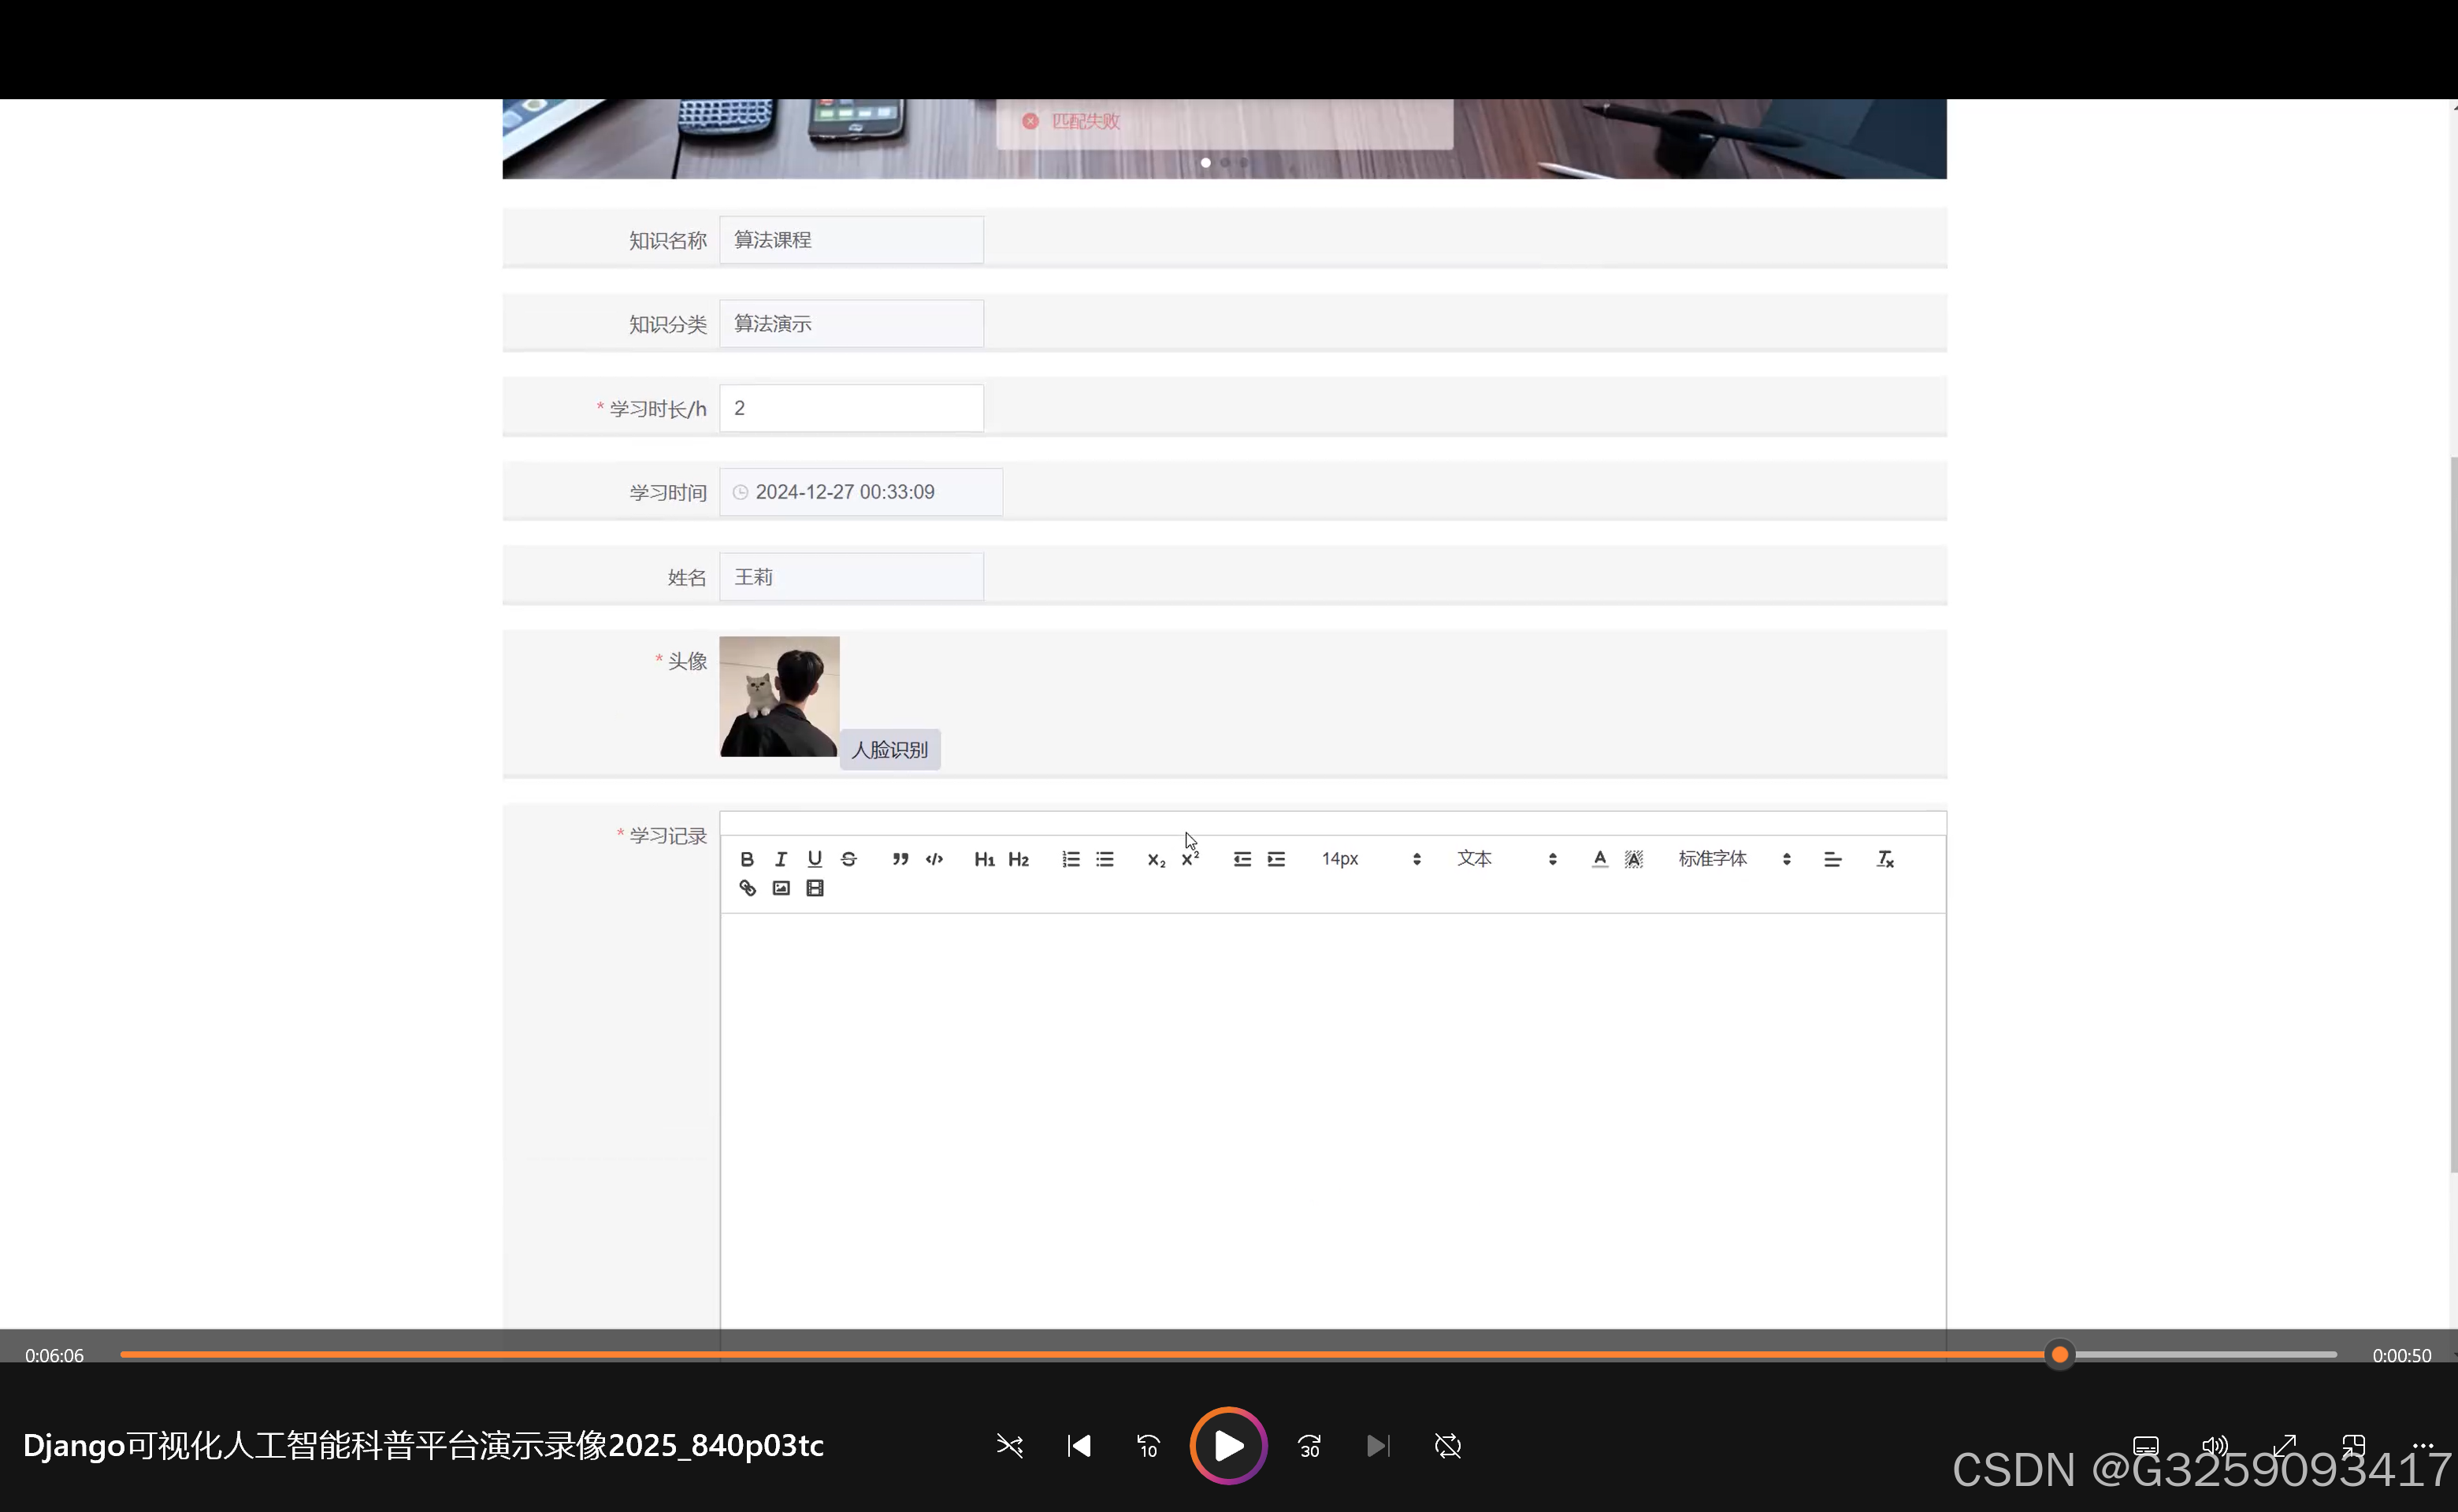Viewport: 2458px width, 1512px height.
Task: Click the 姓名 field 王莉
Action: coord(852,577)
